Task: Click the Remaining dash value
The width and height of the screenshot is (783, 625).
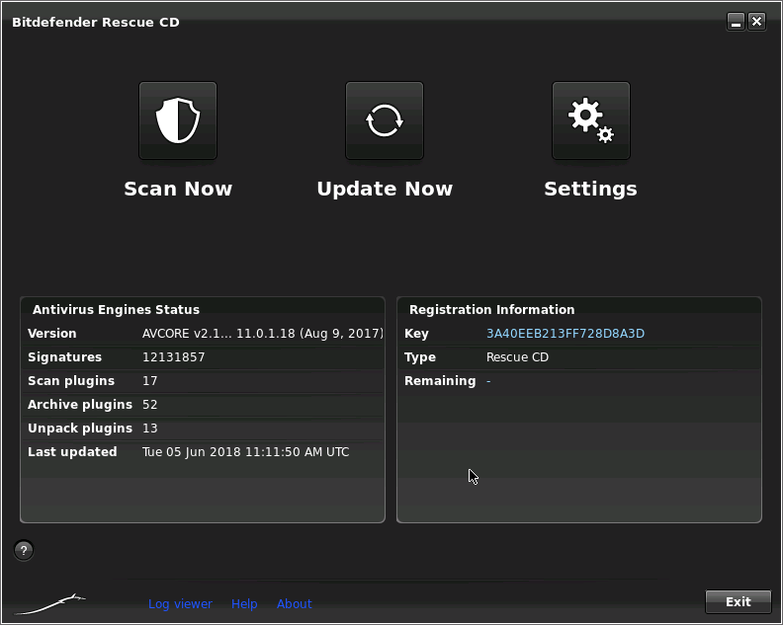Action: pyautogui.click(x=488, y=381)
